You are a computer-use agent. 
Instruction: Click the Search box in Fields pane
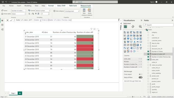(x=159, y=25)
